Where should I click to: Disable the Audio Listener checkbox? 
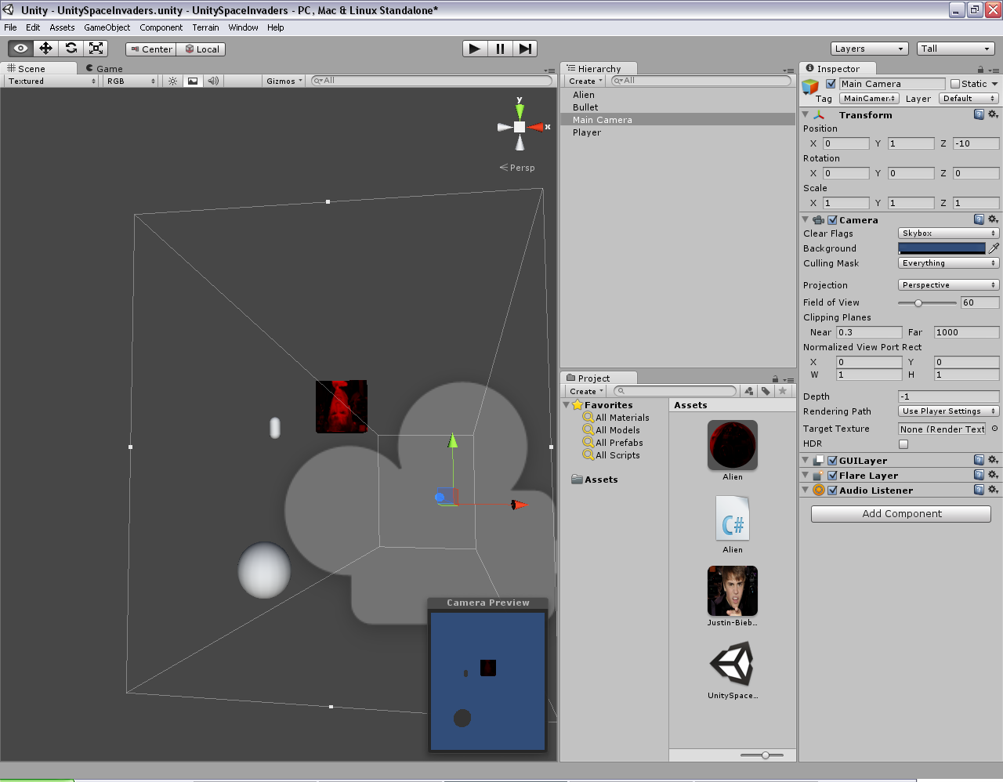[833, 491]
